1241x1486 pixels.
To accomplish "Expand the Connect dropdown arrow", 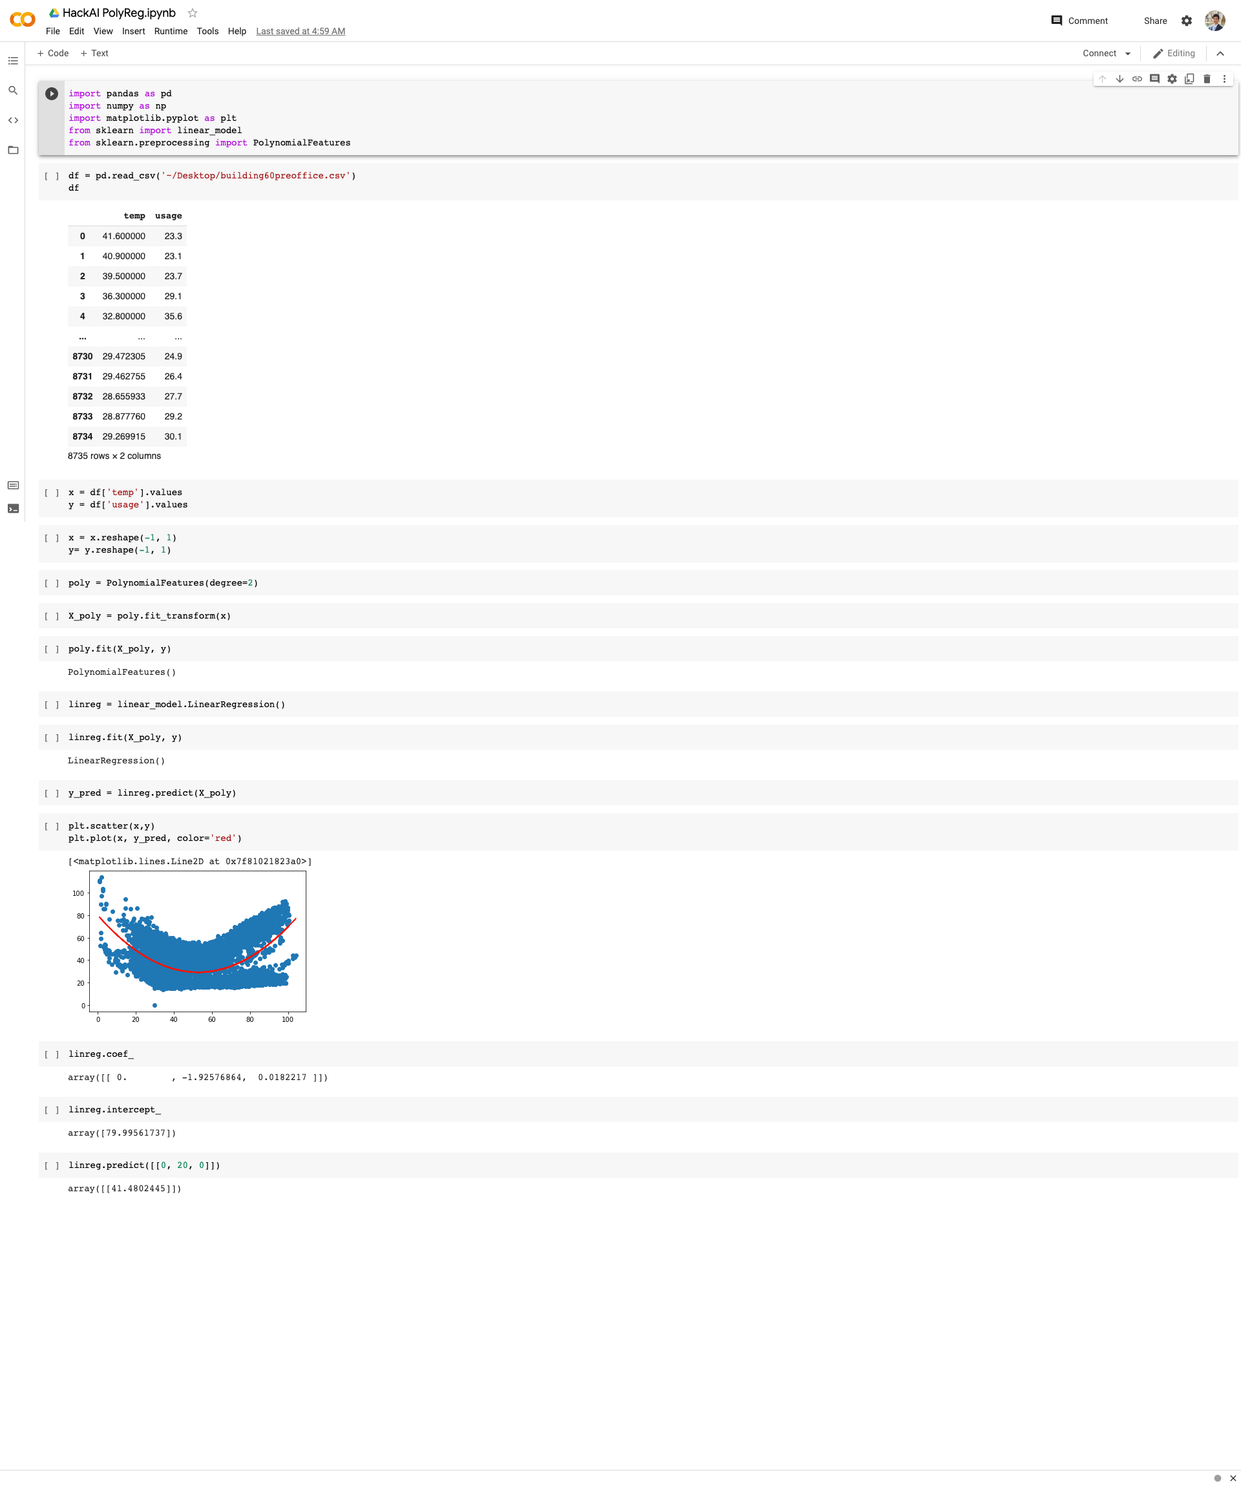I will pyautogui.click(x=1128, y=54).
